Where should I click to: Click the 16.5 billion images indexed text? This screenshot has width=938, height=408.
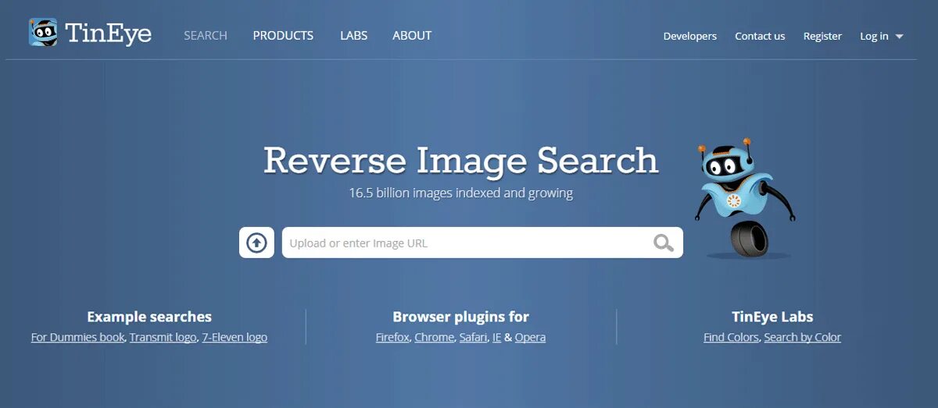461,193
